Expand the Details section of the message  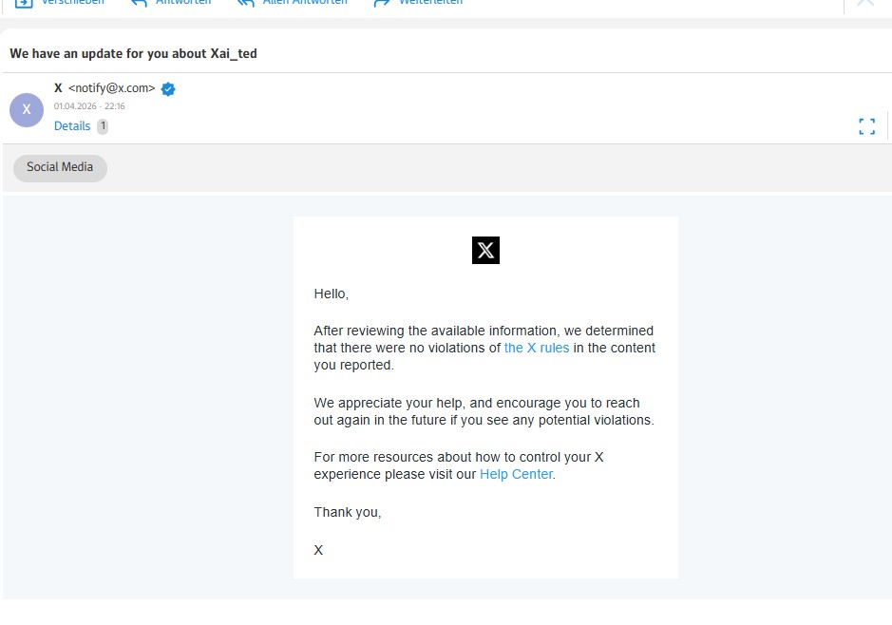(71, 125)
